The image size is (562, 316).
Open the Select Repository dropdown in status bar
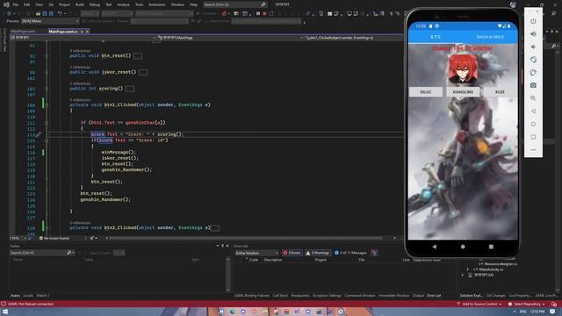527,305
